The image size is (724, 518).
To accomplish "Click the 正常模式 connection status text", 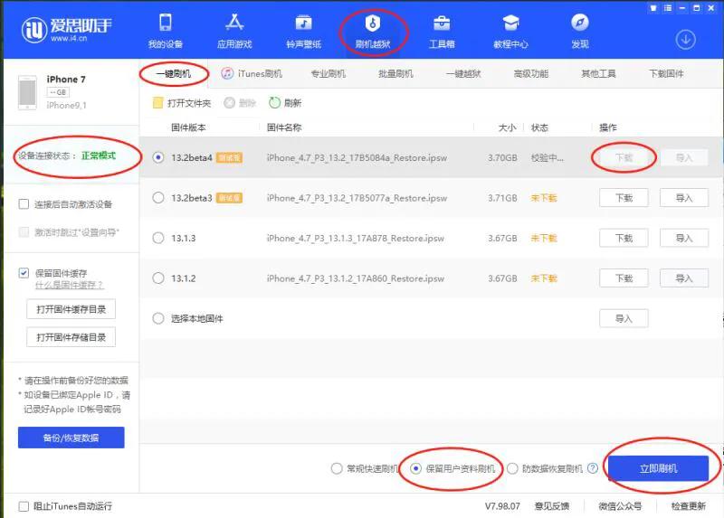I will 99,155.
